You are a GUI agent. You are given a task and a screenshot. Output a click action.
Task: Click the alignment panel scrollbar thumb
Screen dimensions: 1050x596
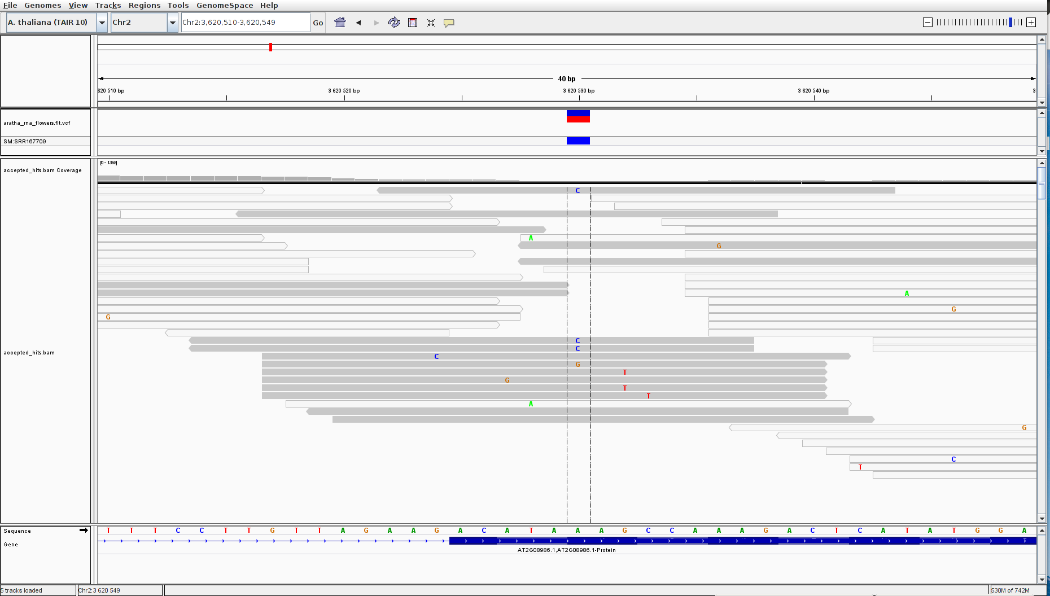click(1042, 183)
